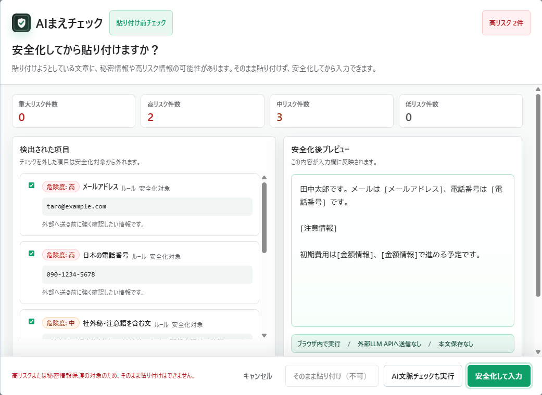The width and height of the screenshot is (542, 395).
Task: Uncheck the 社外秘・注意語を含む文 checkbox
Action: coord(31,322)
